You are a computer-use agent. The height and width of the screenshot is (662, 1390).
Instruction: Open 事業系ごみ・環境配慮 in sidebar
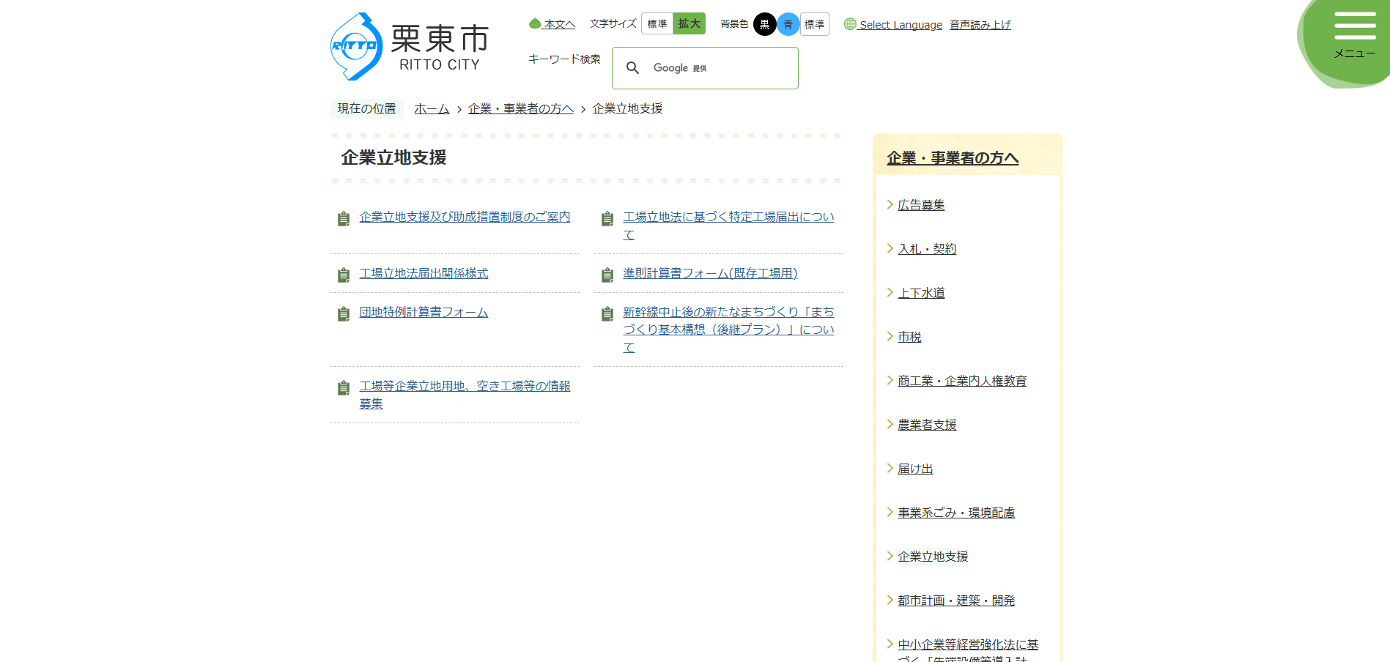tap(956, 513)
